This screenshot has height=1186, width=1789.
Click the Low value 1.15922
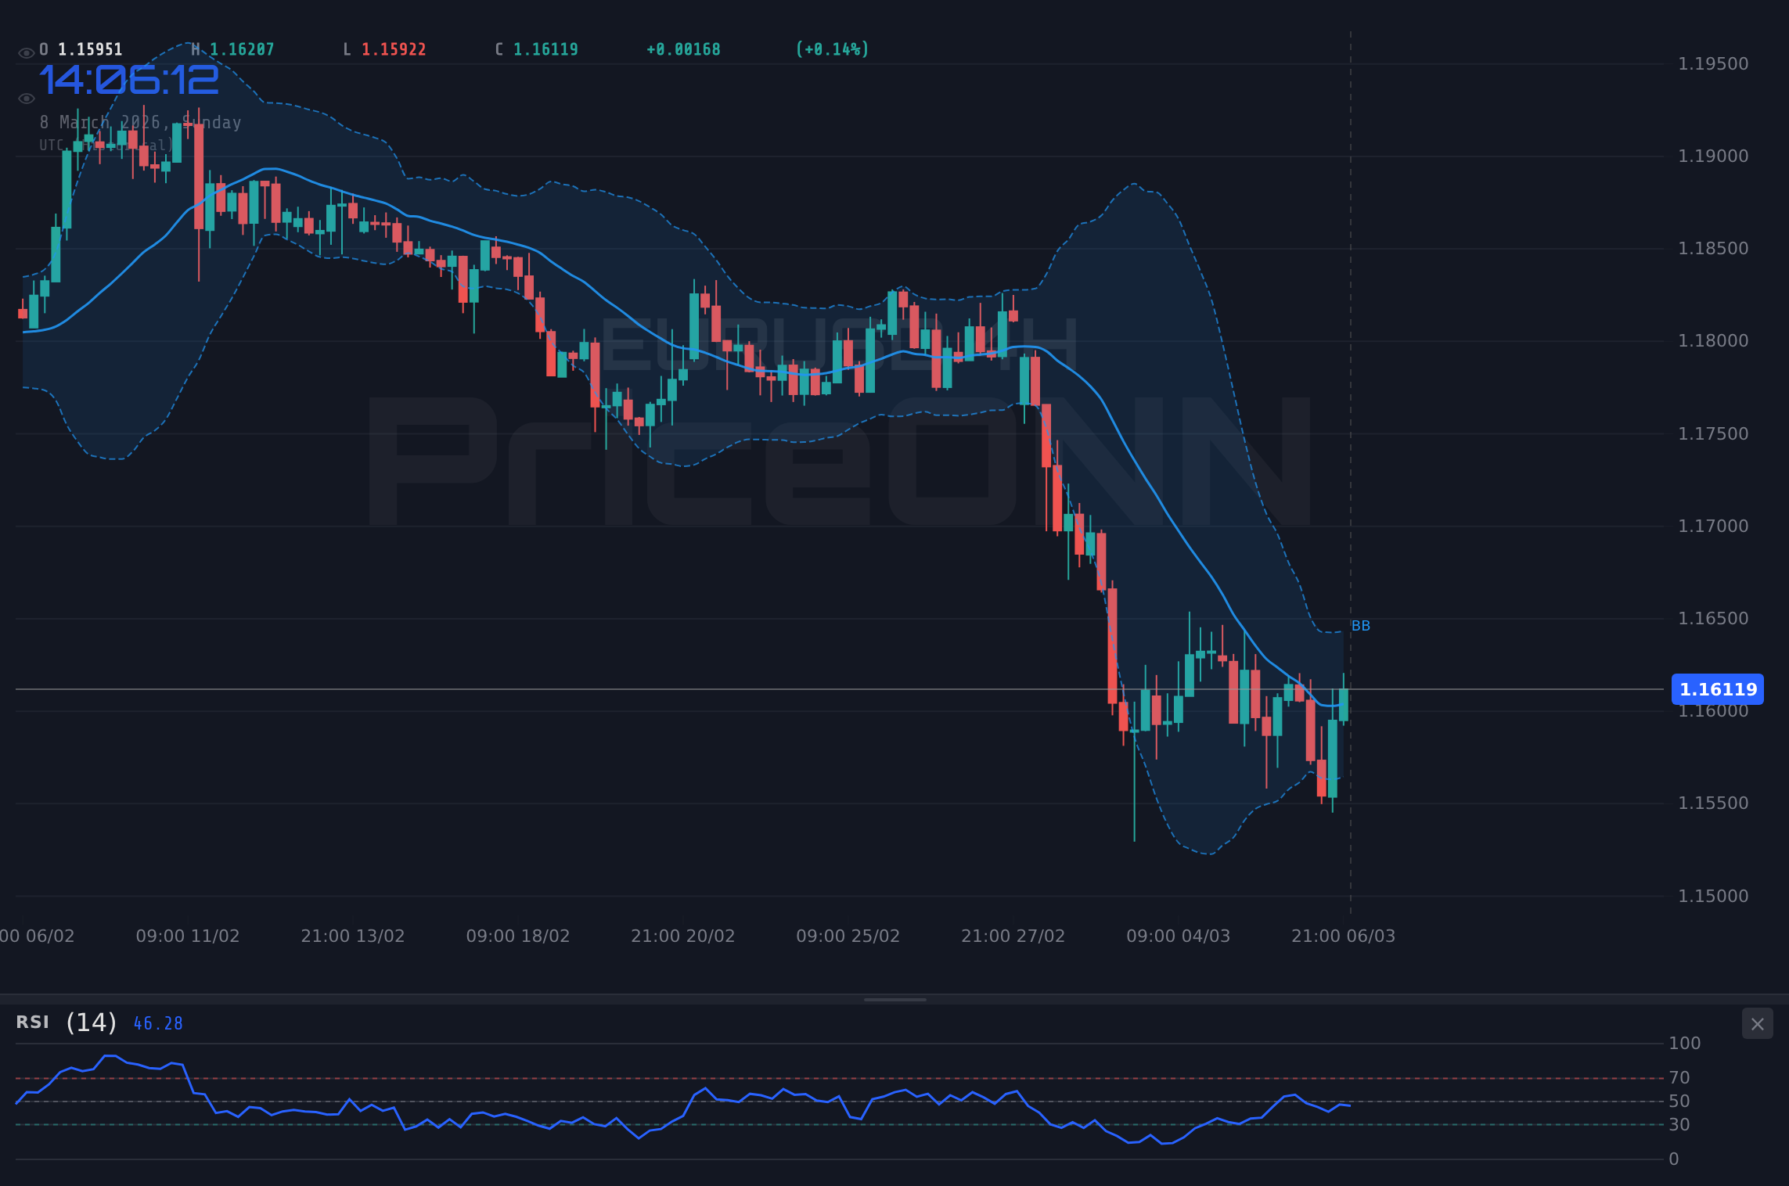tap(394, 49)
